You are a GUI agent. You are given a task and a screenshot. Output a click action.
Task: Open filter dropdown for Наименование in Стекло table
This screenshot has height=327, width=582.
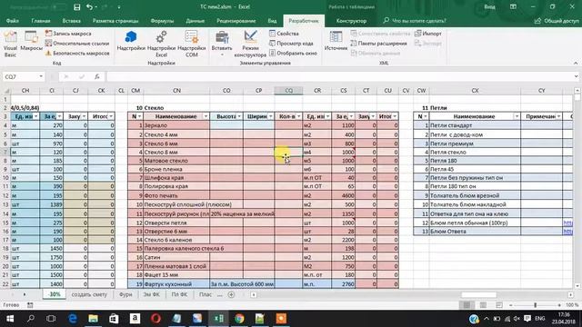click(206, 116)
